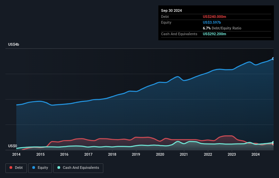The height and width of the screenshot is (178, 279).
Task: Click the Equity tooltip row label
Action: tap(166, 22)
